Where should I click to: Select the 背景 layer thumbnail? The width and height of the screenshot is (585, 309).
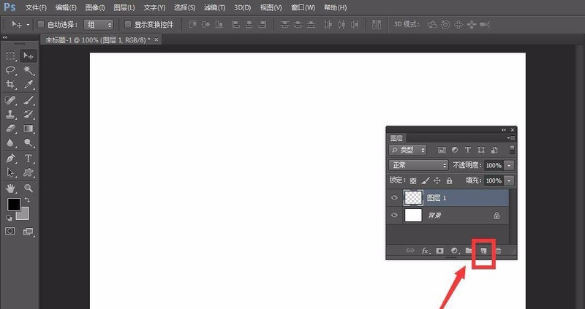(x=413, y=215)
